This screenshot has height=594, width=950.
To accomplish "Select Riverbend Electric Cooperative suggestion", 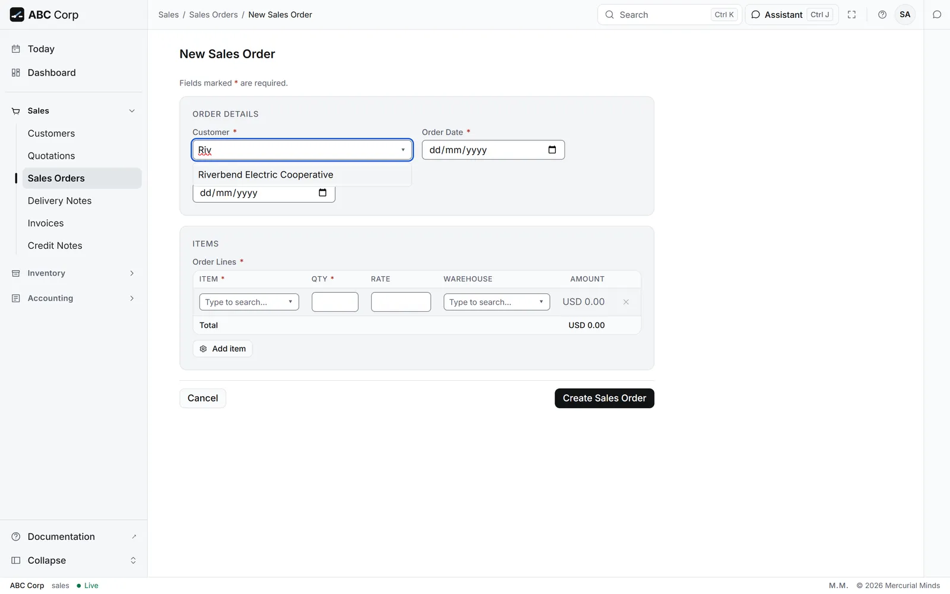I will coord(302,175).
